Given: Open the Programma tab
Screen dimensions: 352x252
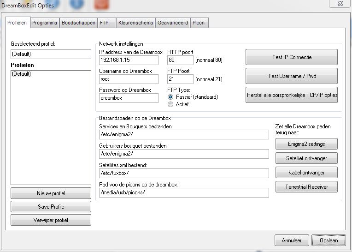Looking at the screenshot, I should click(x=45, y=23).
